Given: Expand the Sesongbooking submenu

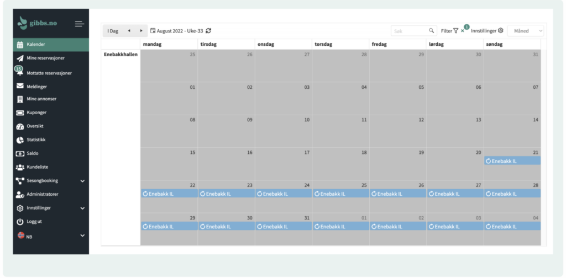Looking at the screenshot, I should tap(82, 181).
